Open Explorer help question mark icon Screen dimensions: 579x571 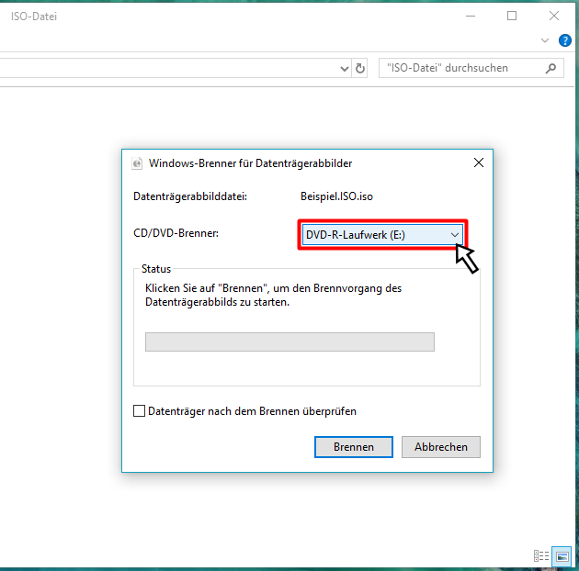coord(564,40)
